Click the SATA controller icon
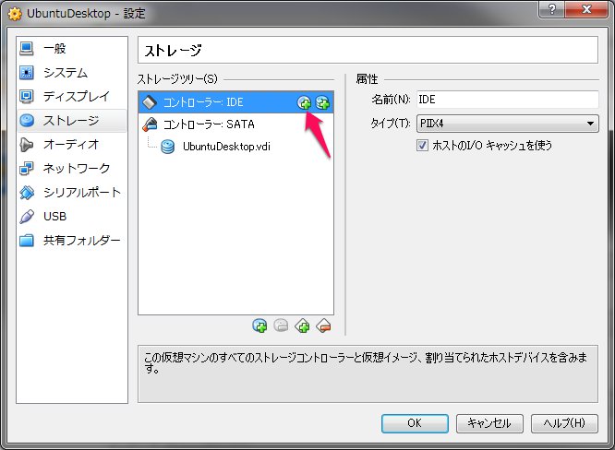 pos(150,124)
